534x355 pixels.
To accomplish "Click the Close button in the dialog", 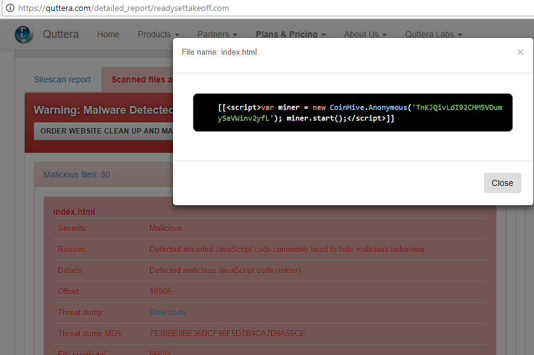I will pyautogui.click(x=502, y=183).
